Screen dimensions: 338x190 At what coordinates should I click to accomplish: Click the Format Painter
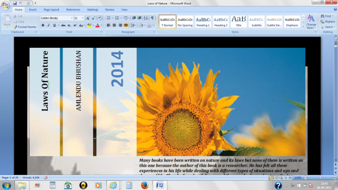pyautogui.click(x=25, y=27)
